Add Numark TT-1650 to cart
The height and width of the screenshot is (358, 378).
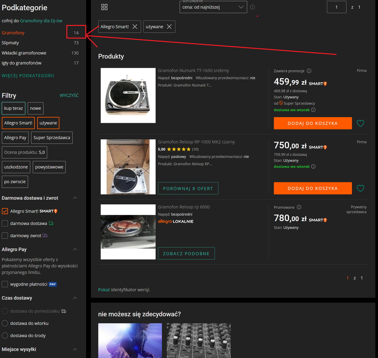(313, 123)
